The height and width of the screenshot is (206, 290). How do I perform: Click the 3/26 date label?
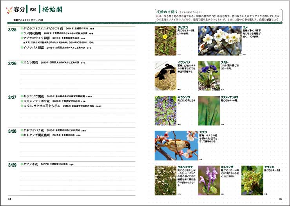(x=12, y=64)
